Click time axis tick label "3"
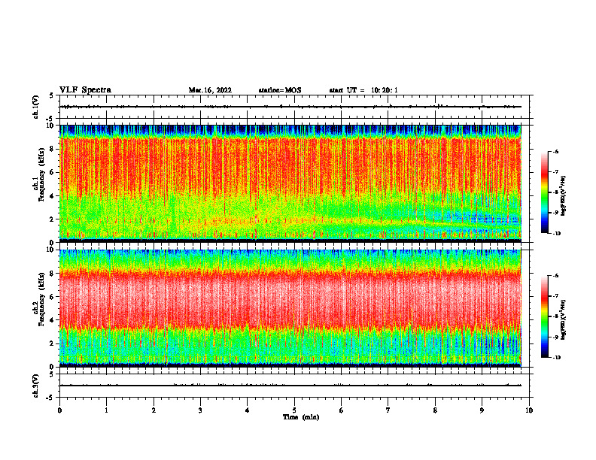Screen dimensions: 596x460 point(200,410)
